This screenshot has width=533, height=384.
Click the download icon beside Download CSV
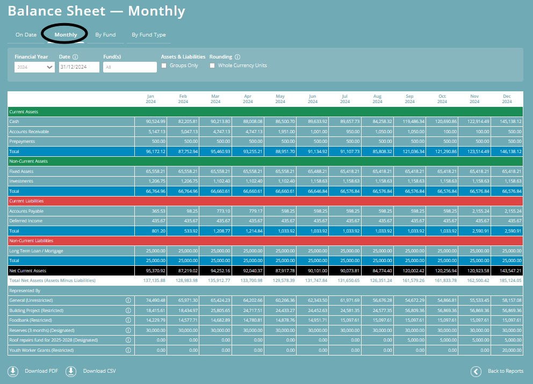coord(70,371)
